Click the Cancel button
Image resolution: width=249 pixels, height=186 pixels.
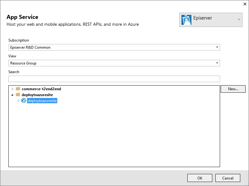[x=228, y=178]
